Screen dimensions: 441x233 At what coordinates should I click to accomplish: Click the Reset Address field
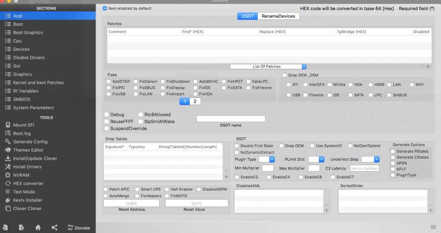[131, 203]
